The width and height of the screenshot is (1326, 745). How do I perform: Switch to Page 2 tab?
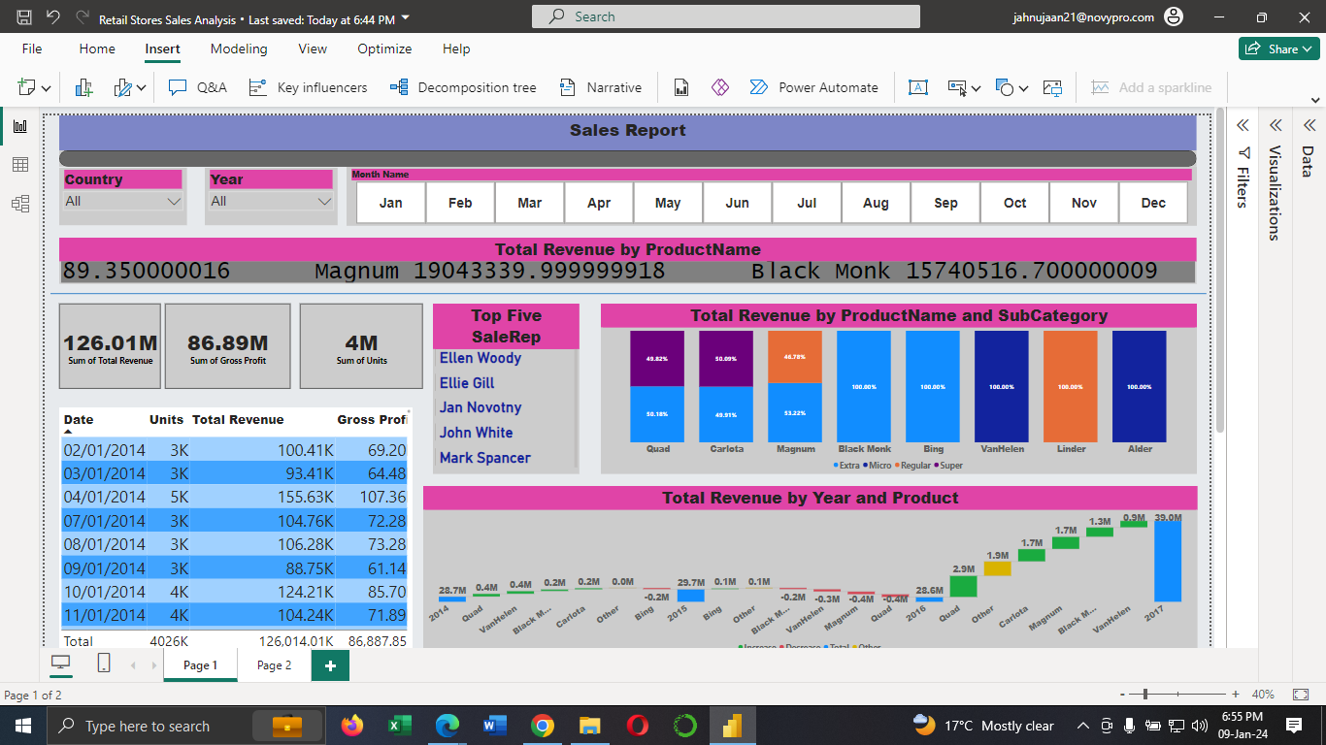click(x=274, y=665)
